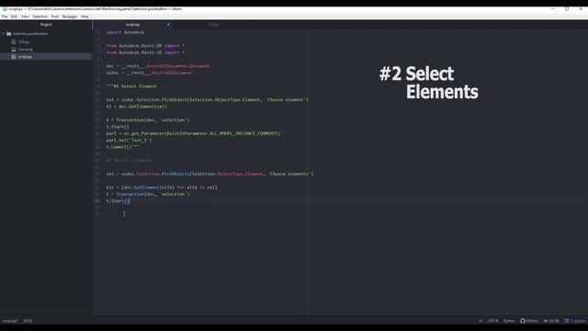Viewport: 588px width, 331px height.
Task: Click the '#1 Select Element' docstring line
Action: tap(131, 86)
